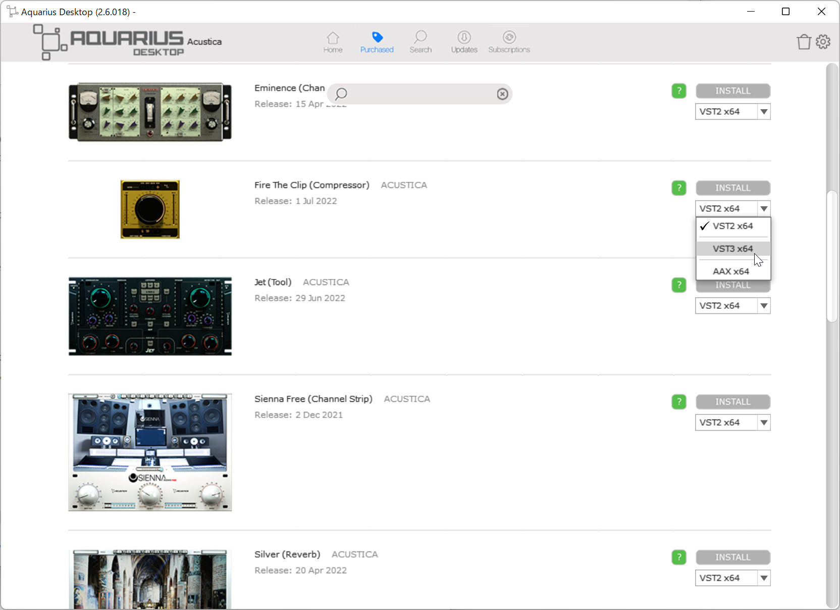The height and width of the screenshot is (610, 840).
Task: Open the Purchased tab
Action: (x=377, y=42)
